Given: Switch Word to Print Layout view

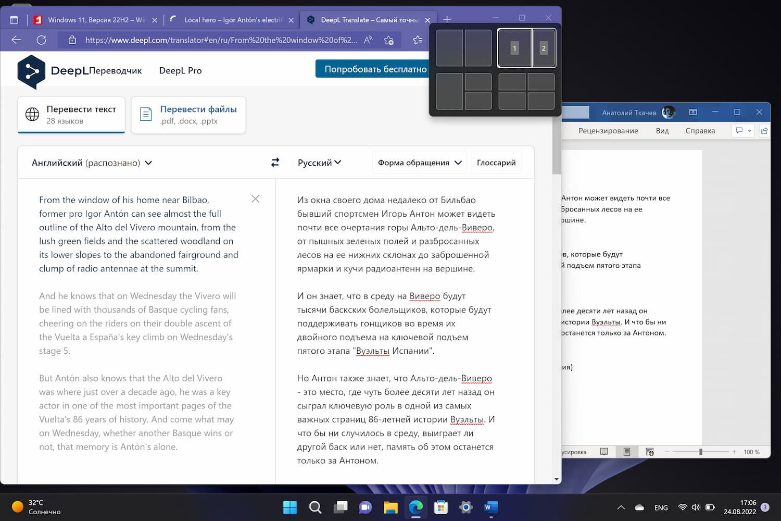Looking at the screenshot, I should click(x=627, y=452).
